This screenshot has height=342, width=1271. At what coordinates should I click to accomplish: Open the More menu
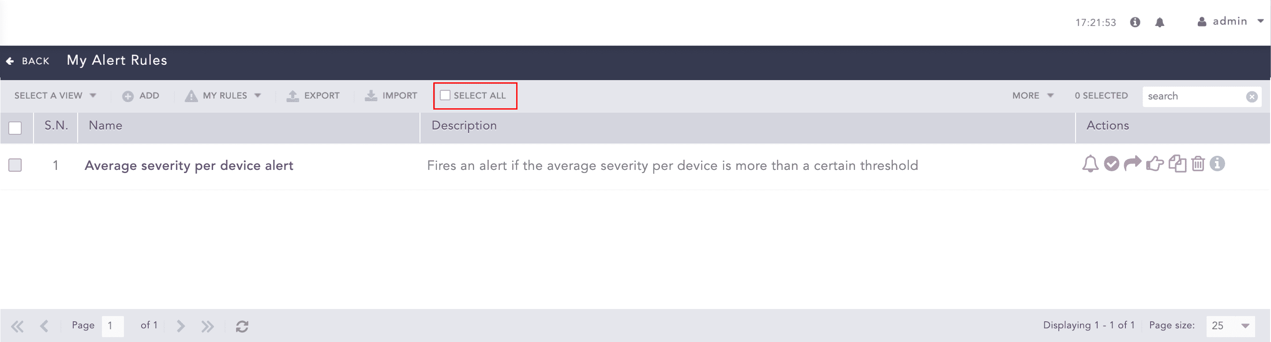(1033, 96)
